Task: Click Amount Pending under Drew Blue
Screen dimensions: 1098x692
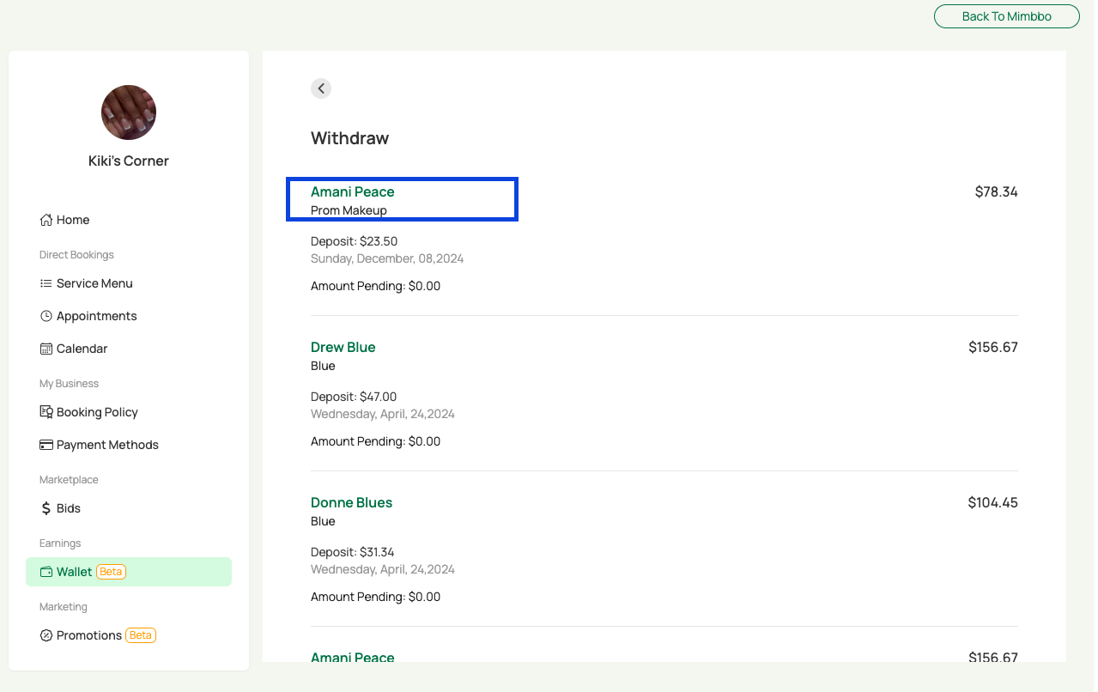Action: coord(375,441)
